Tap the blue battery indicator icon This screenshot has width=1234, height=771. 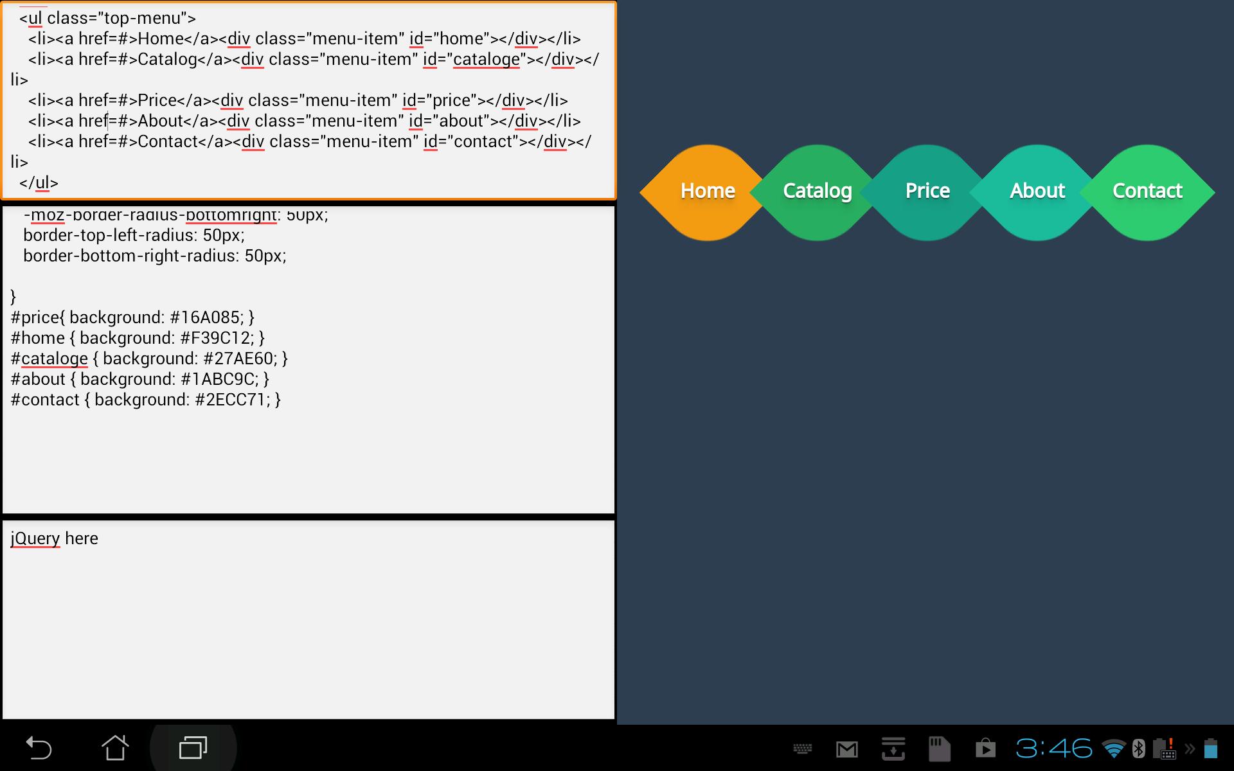tap(1211, 749)
